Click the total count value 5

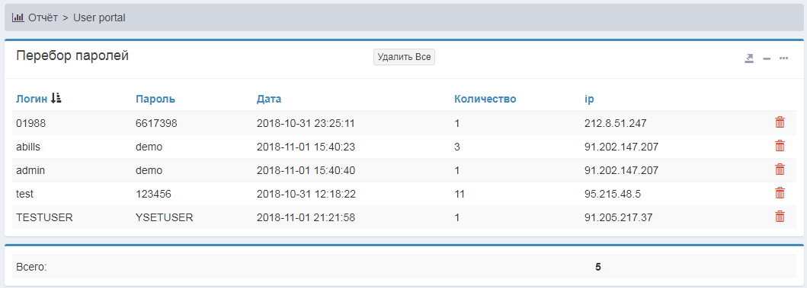598,267
